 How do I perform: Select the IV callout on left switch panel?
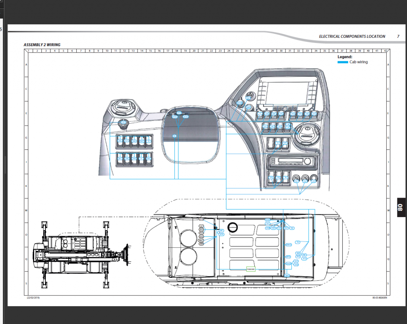(149, 141)
